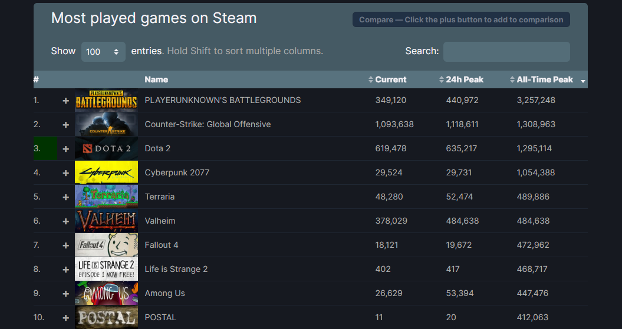This screenshot has width=622, height=329.
Task: Sort table by Current players column
Action: pos(390,79)
